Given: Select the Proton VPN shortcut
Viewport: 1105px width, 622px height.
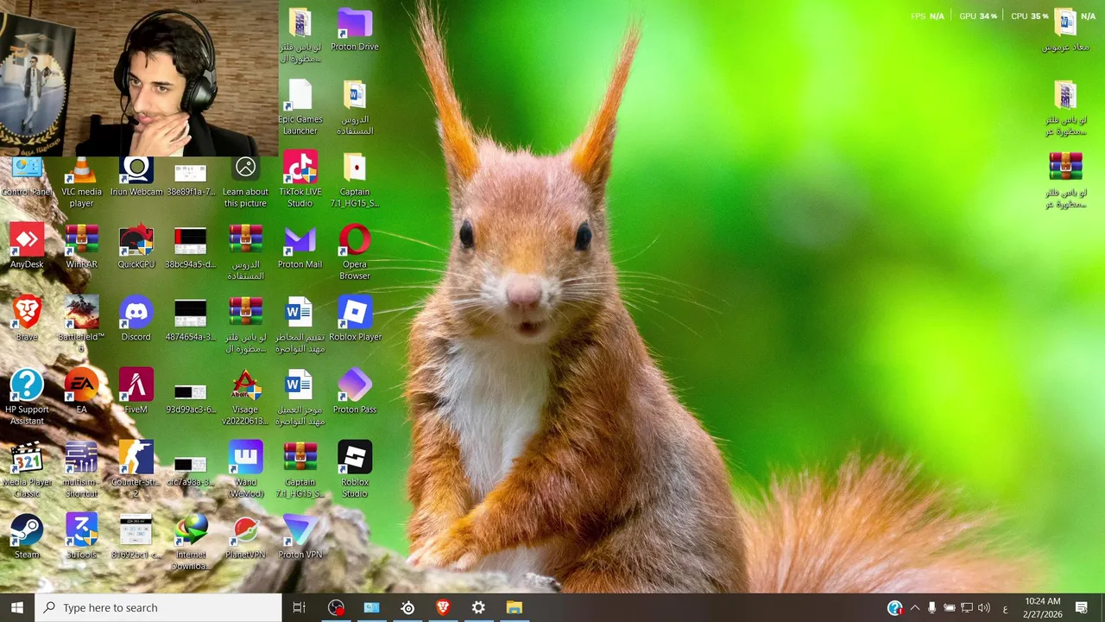Looking at the screenshot, I should click(300, 537).
